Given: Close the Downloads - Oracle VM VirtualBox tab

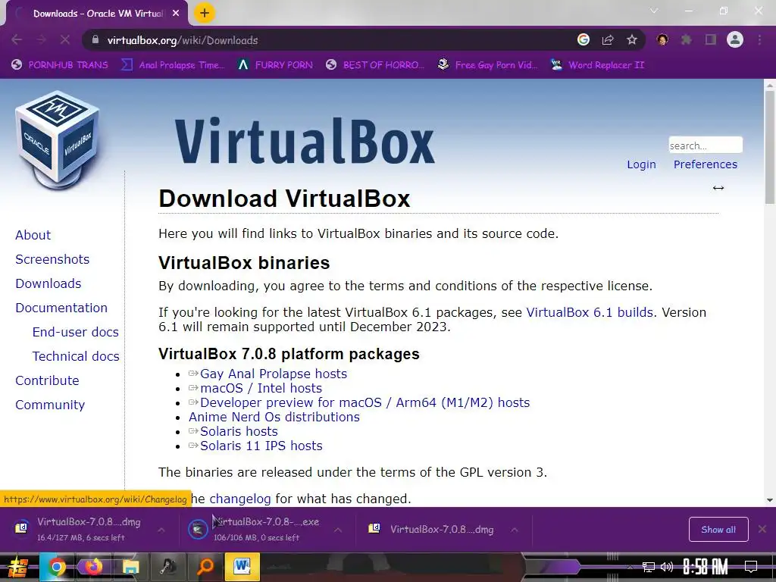Looking at the screenshot, I should [176, 14].
